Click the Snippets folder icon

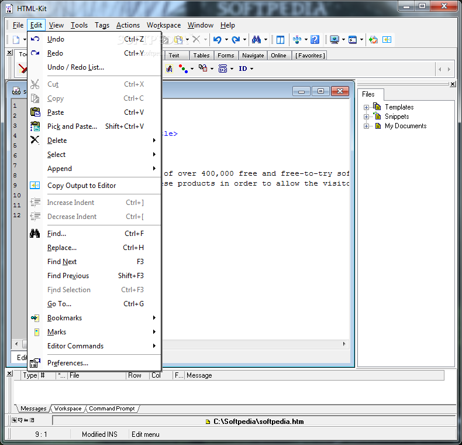(377, 116)
